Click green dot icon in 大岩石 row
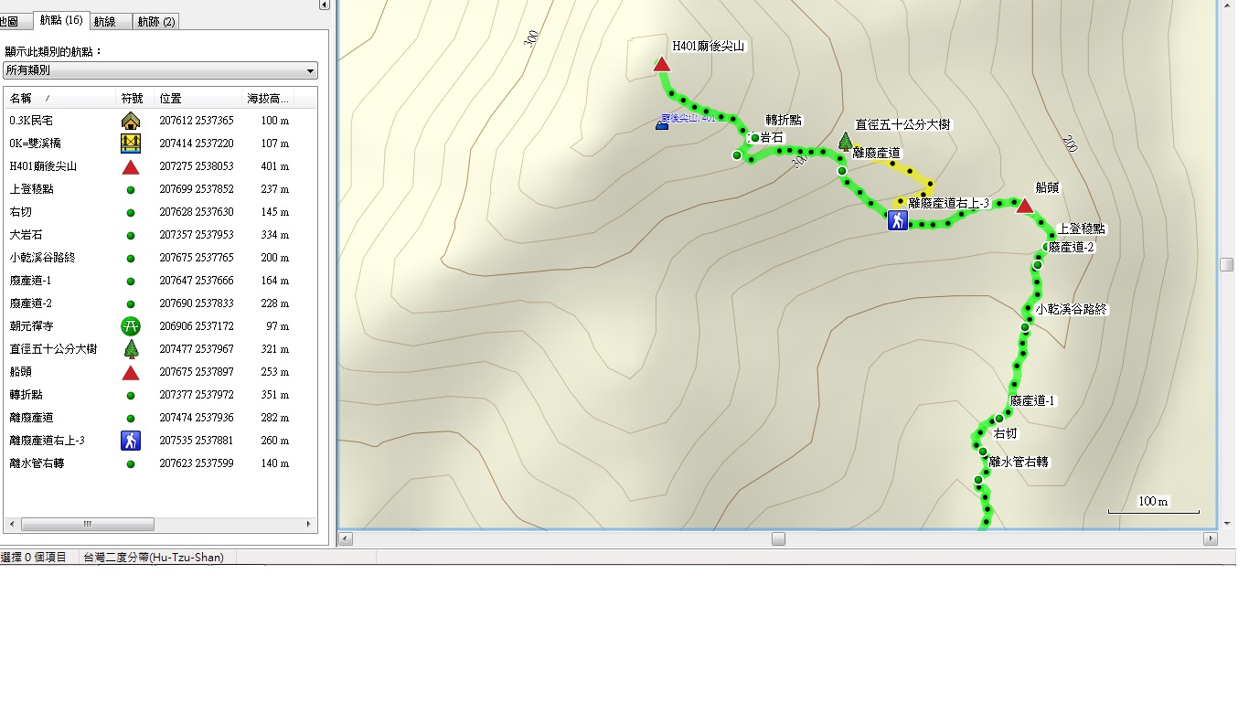 coord(131,235)
